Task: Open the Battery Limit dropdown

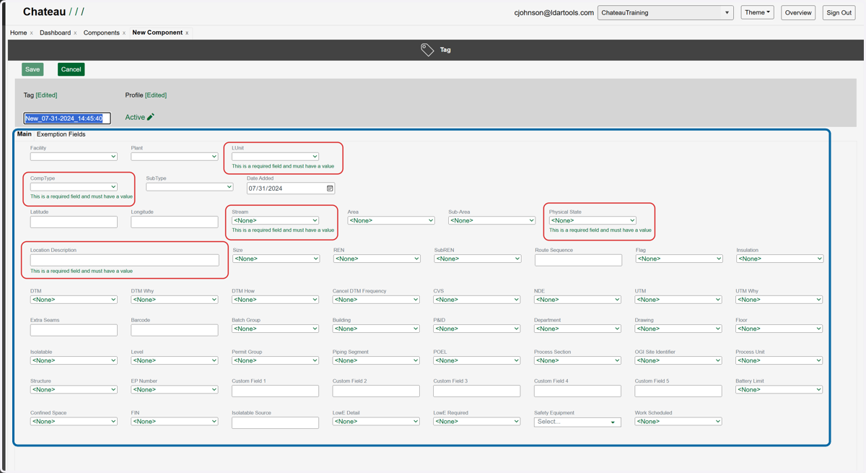Action: coord(779,389)
